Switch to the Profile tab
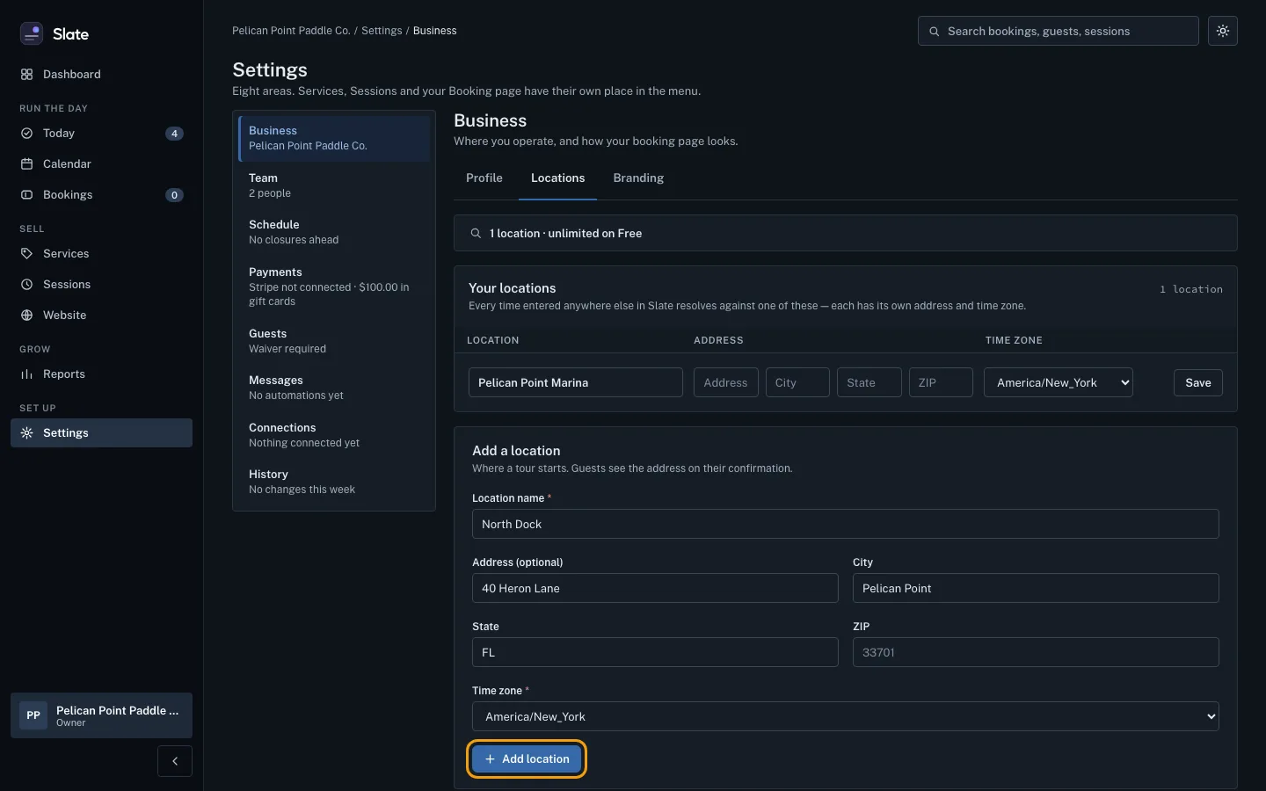The image size is (1266, 791). pos(484,178)
